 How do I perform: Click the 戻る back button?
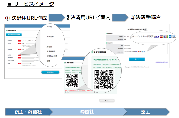pos(107,101)
